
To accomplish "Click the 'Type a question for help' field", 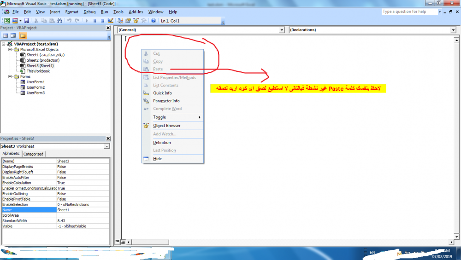I will tap(409, 12).
